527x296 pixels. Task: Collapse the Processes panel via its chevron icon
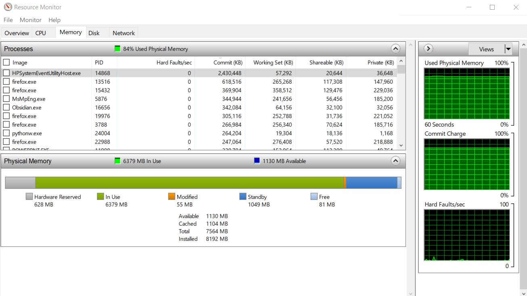click(395, 49)
